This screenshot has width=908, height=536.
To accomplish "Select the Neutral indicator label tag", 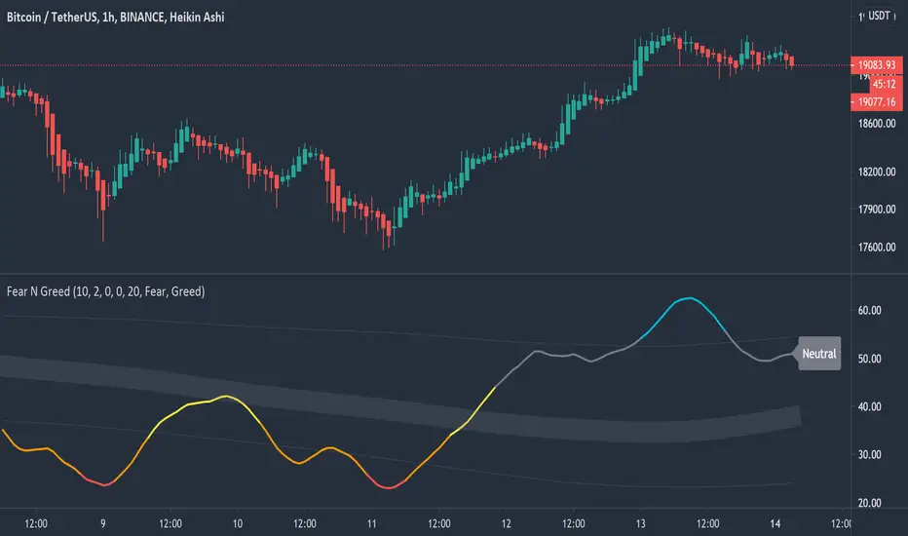I will click(818, 354).
